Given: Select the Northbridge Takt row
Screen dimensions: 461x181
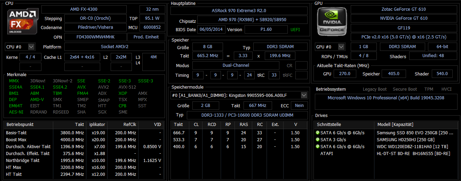Looking at the screenshot, I should pyautogui.click(x=84, y=161).
